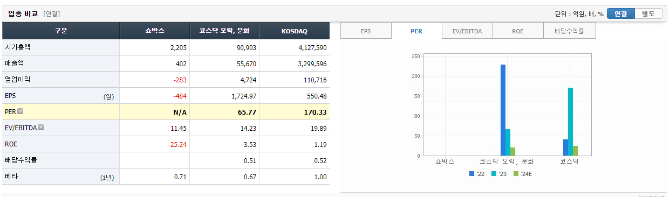Click the 쇼박스 sales value 402

tap(181, 64)
